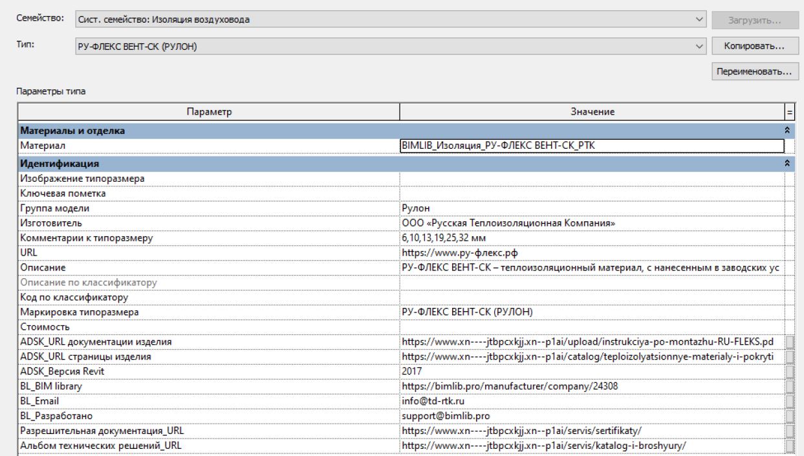Select the Описание parameter name

pyautogui.click(x=44, y=267)
